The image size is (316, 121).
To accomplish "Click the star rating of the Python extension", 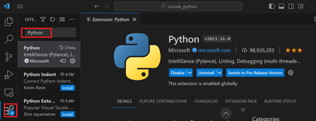I will tap(294, 50).
